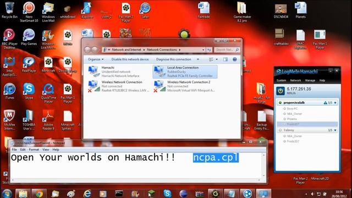Open the Notepad Help menu
352x198 pixels.
(x=56, y=150)
